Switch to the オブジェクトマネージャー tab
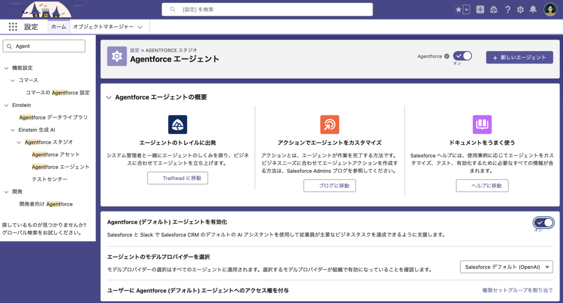 [103, 27]
